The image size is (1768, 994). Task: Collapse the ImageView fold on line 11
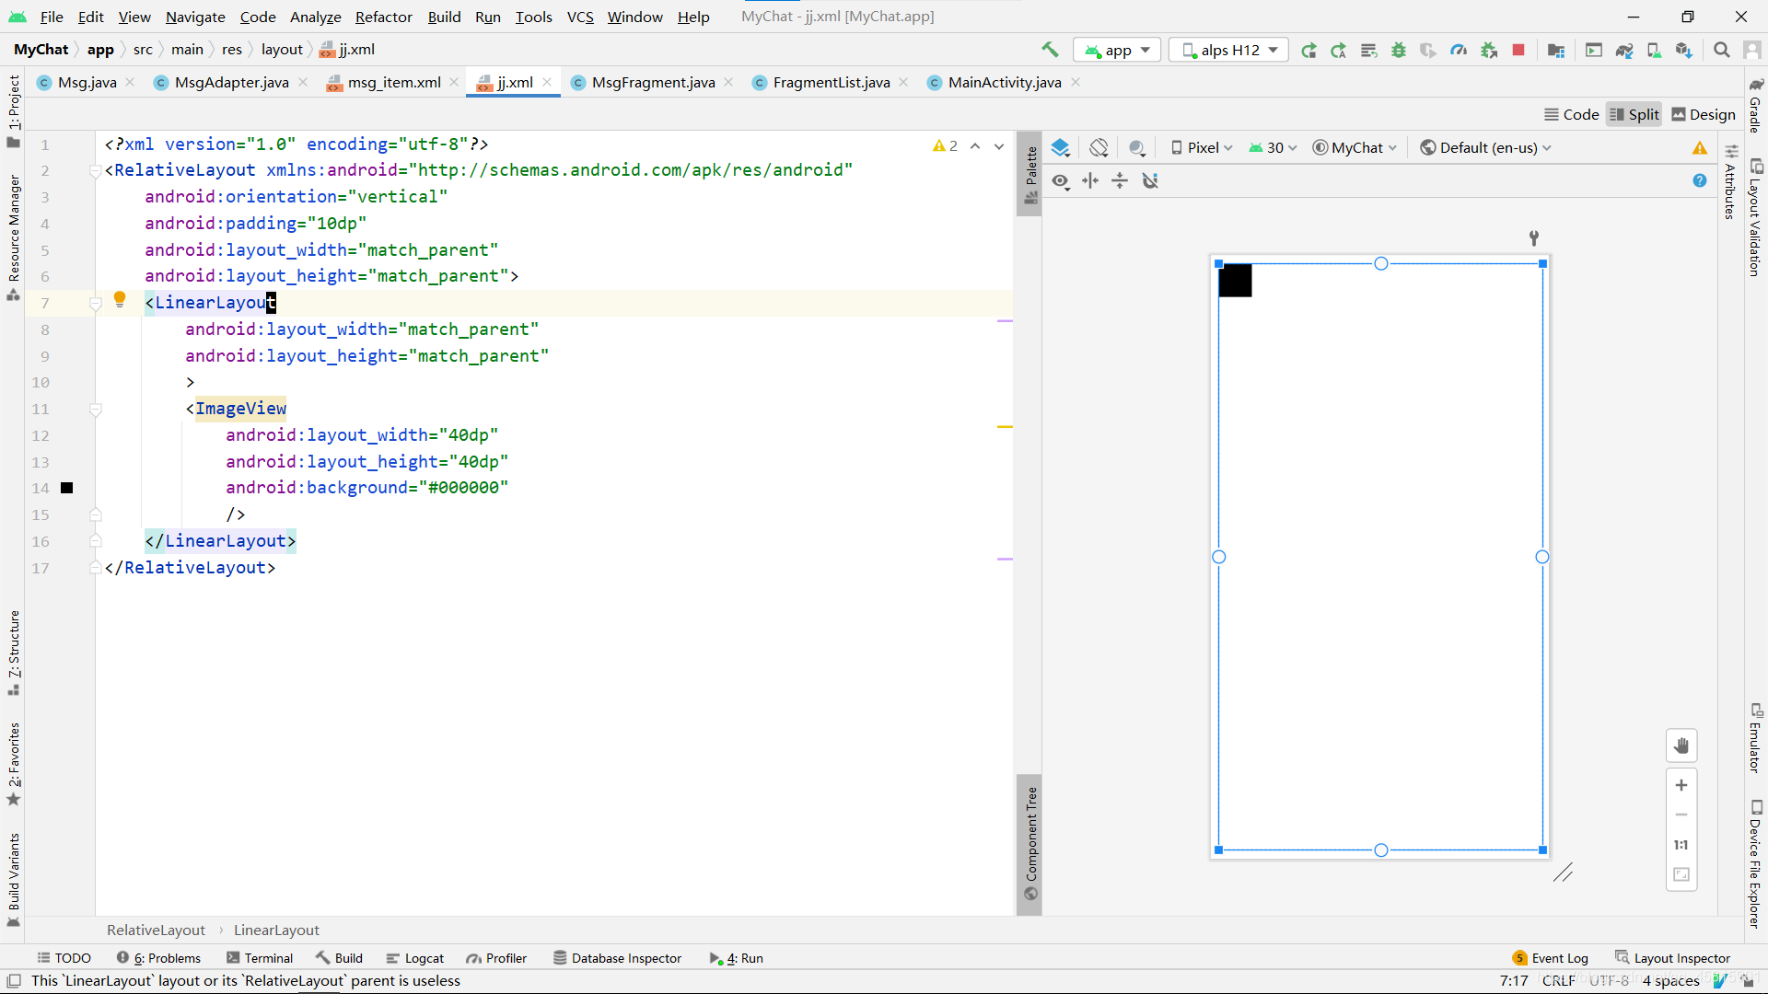tap(95, 409)
